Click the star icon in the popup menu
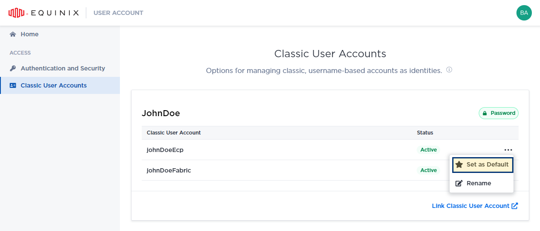 (x=459, y=164)
